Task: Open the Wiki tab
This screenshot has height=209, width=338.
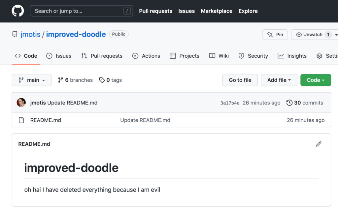Action: pos(219,56)
